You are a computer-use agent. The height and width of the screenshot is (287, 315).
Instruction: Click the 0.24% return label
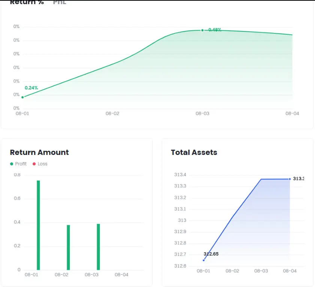pos(31,88)
